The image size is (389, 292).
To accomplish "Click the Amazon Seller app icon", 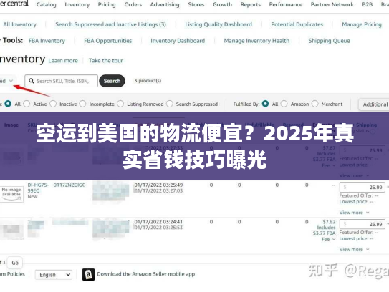I will coord(88,274).
